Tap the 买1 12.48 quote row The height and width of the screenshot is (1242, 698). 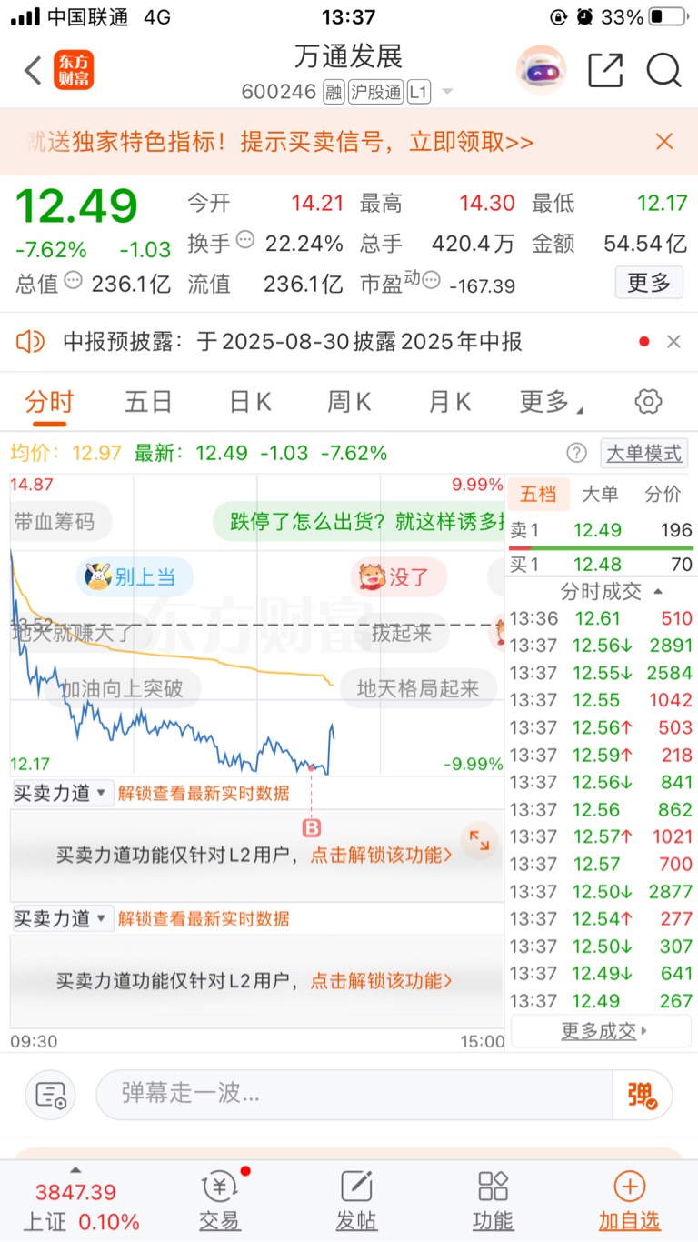[601, 565]
